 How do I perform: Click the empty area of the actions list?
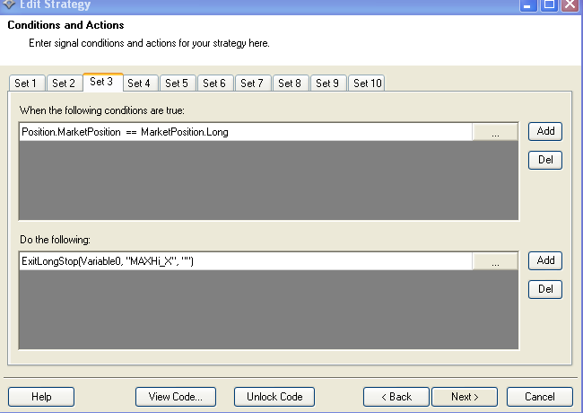[268, 309]
